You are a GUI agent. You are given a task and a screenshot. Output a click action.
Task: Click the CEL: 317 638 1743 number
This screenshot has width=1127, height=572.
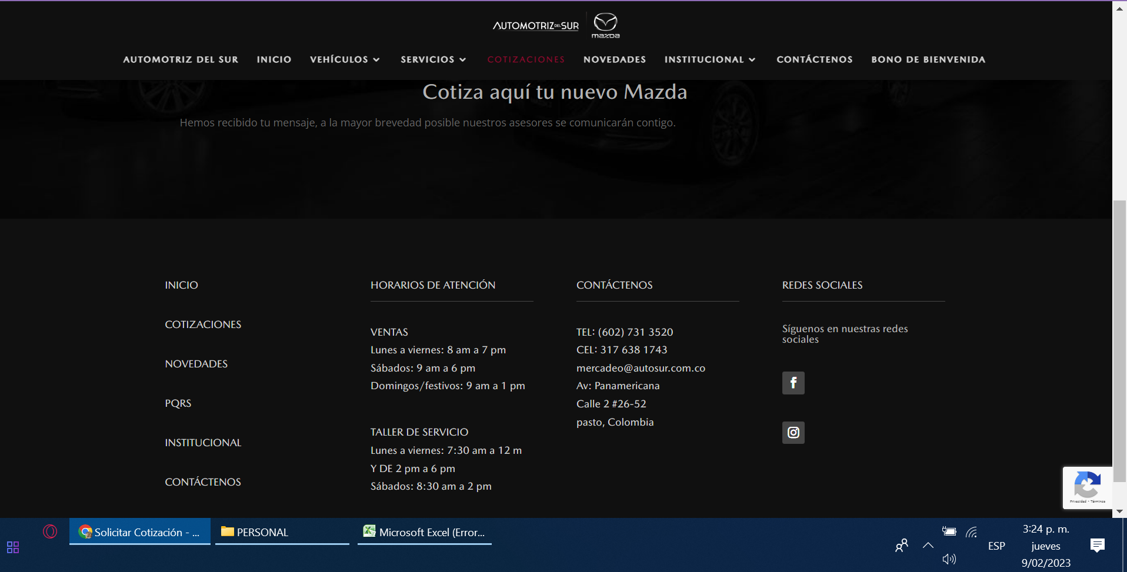[x=622, y=350]
